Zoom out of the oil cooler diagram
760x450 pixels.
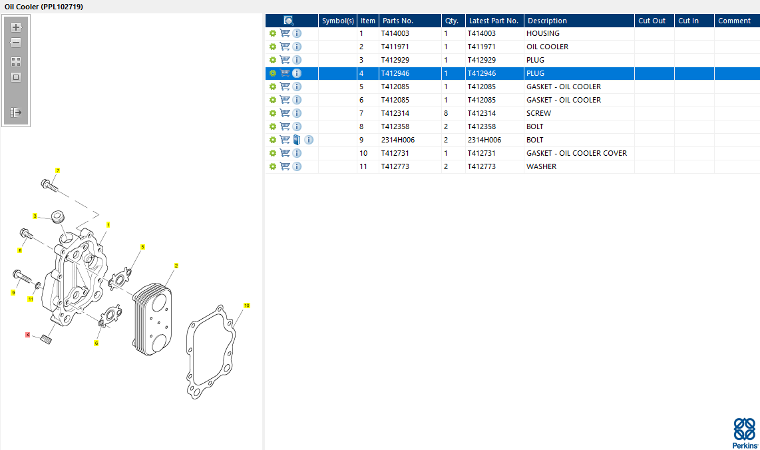(16, 43)
